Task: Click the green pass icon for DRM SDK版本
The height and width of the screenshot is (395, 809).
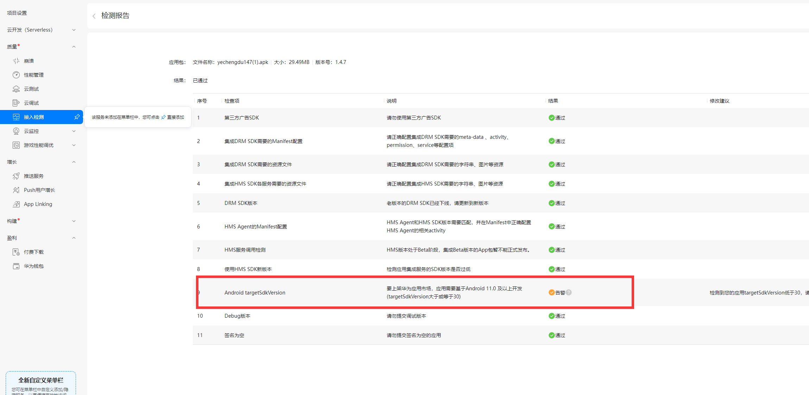Action: click(551, 203)
